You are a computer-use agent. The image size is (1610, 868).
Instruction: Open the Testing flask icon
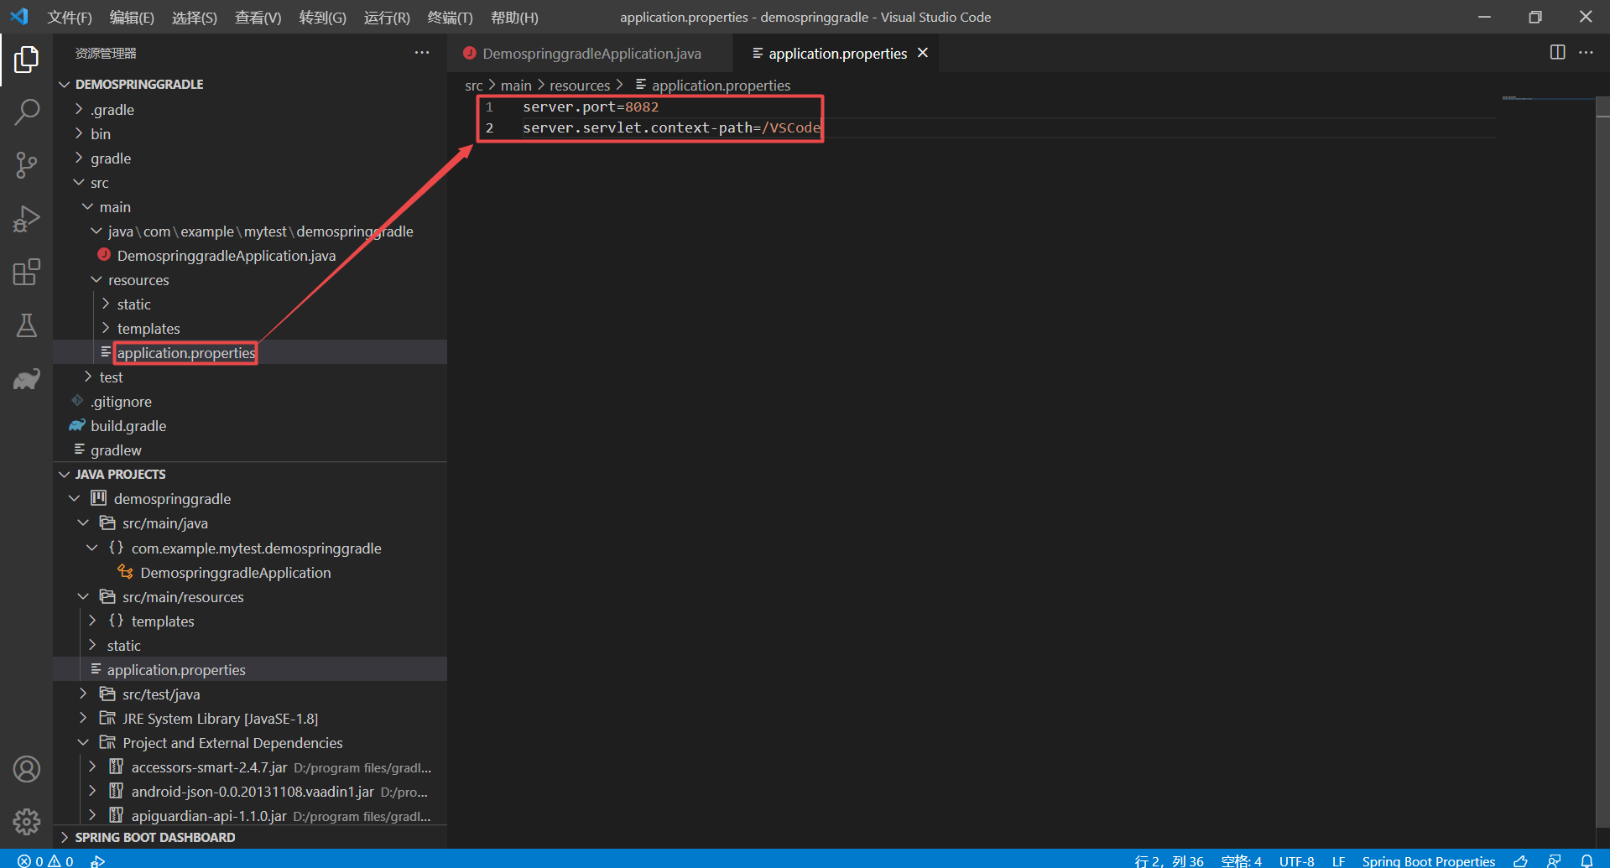[x=26, y=325]
